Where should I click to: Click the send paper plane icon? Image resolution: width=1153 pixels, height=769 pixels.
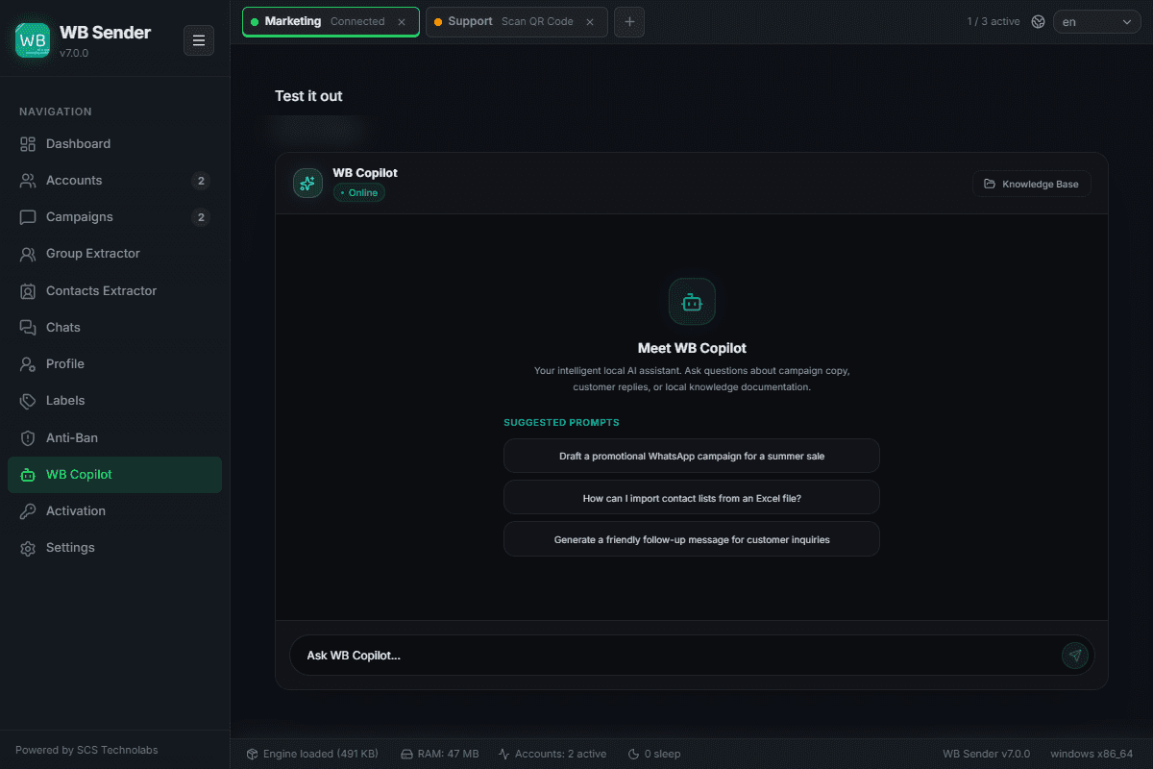tap(1075, 656)
